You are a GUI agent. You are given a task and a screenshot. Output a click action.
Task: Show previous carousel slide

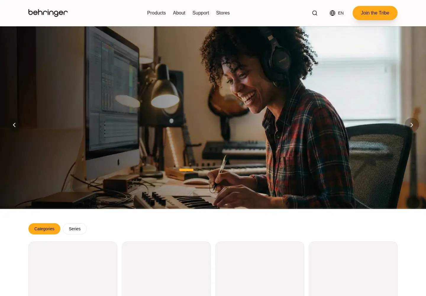(14, 125)
